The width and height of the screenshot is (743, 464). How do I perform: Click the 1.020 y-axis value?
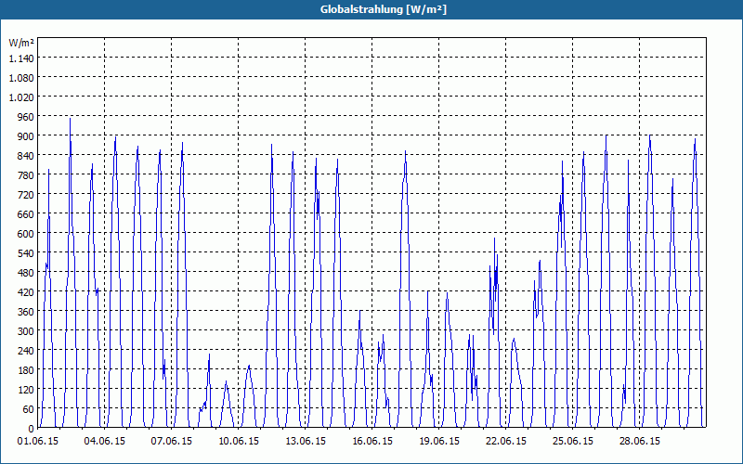pos(21,97)
